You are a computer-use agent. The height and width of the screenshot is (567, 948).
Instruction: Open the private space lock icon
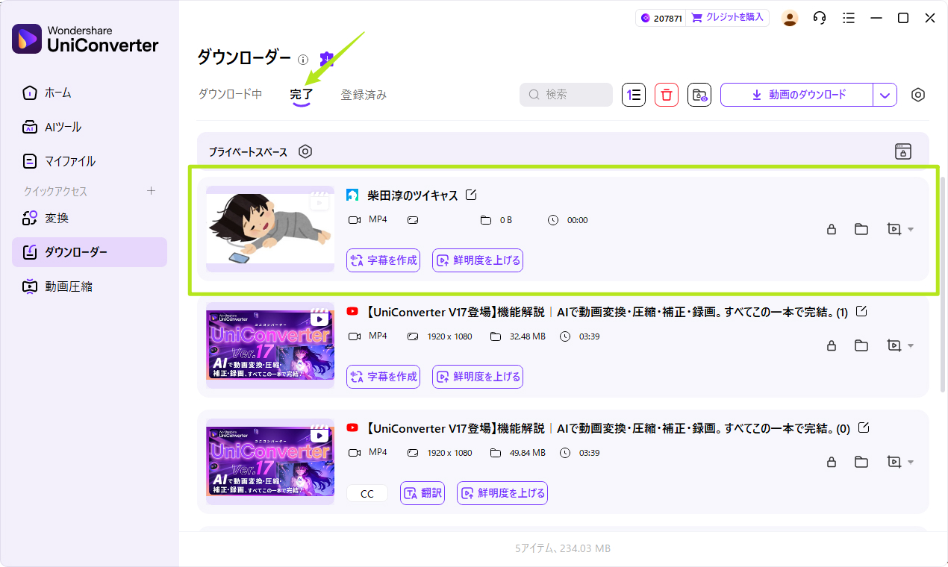pyautogui.click(x=902, y=151)
